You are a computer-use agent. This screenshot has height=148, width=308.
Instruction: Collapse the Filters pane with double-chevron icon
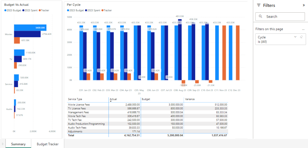click(303, 5)
